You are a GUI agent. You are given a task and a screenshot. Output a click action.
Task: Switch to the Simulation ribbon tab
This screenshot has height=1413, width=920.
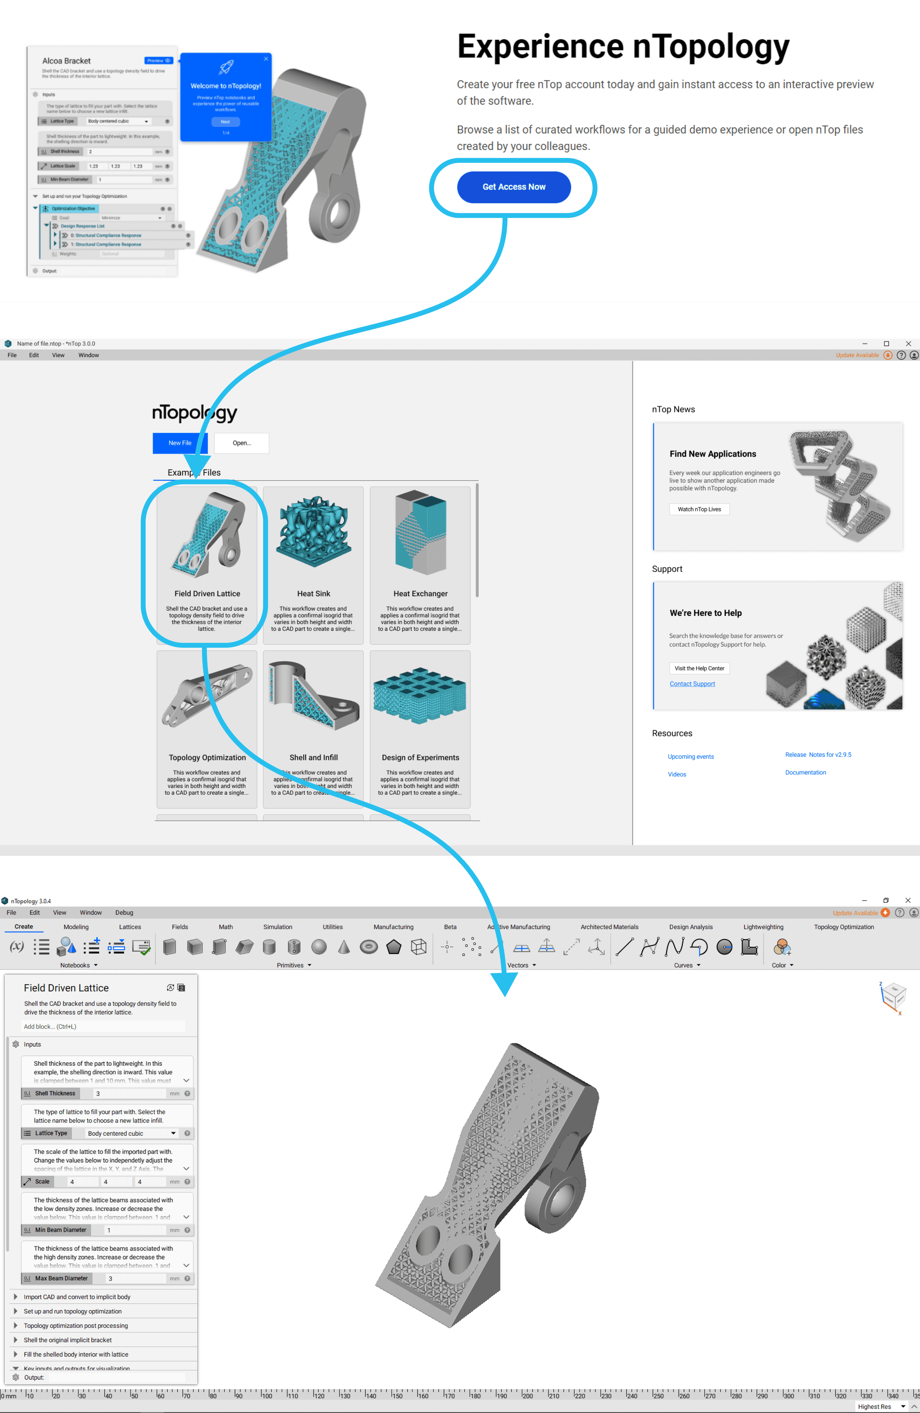(x=278, y=927)
